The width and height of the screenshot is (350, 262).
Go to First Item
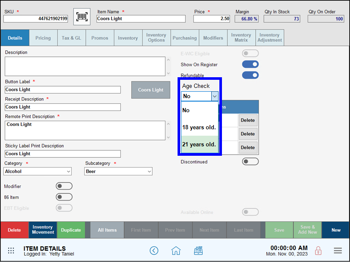coord(141,230)
